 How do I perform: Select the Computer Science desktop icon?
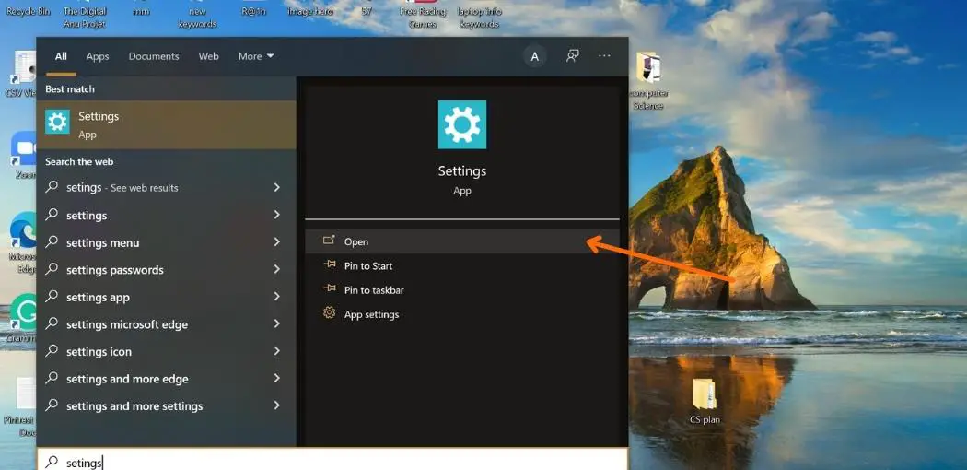point(648,80)
